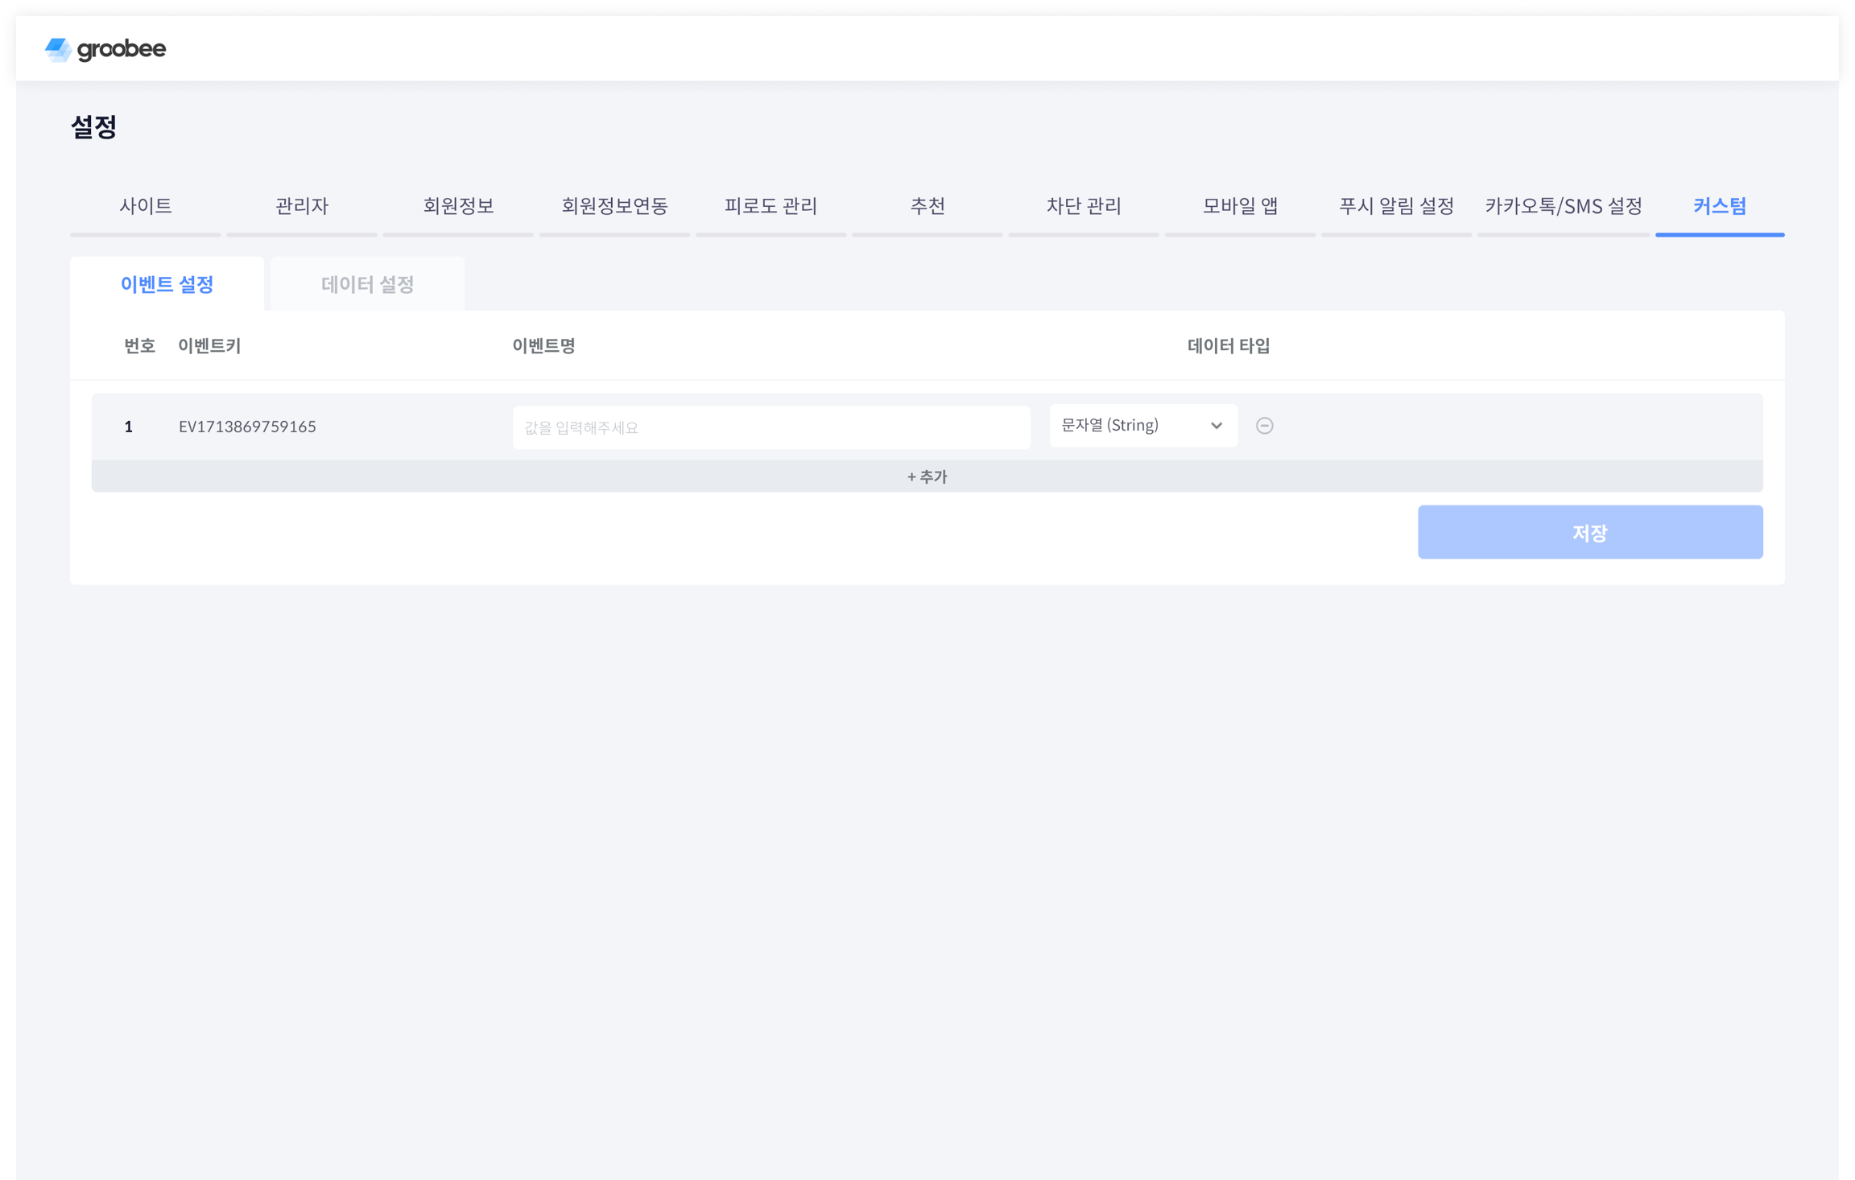Screen dimensions: 1855x1180
Task: Switch to 데이터 설정 sub-tab
Action: [x=368, y=284]
